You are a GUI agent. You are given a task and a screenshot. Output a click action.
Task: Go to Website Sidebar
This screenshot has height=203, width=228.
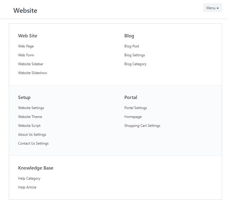31,64
